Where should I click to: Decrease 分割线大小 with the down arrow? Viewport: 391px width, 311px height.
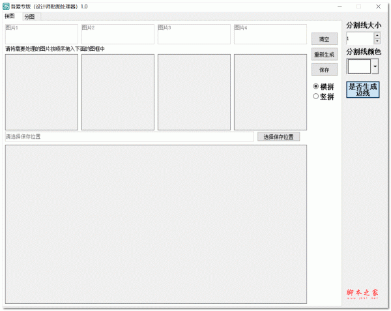click(x=377, y=41)
